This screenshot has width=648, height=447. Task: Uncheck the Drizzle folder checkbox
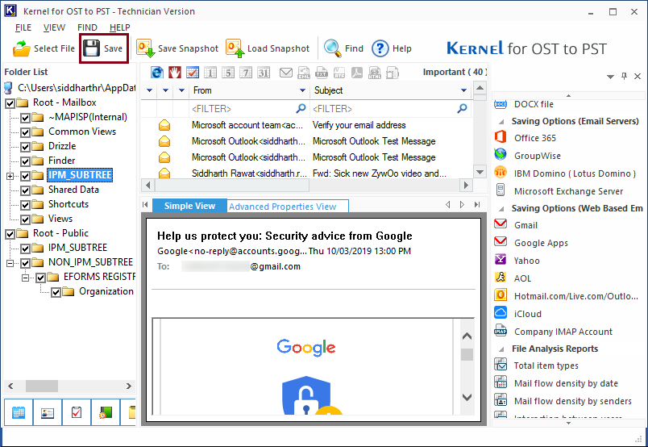[x=25, y=146]
